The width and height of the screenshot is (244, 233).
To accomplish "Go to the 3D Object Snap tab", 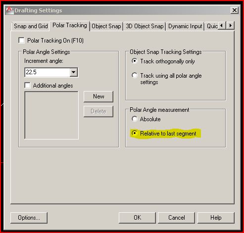I will 145,26.
